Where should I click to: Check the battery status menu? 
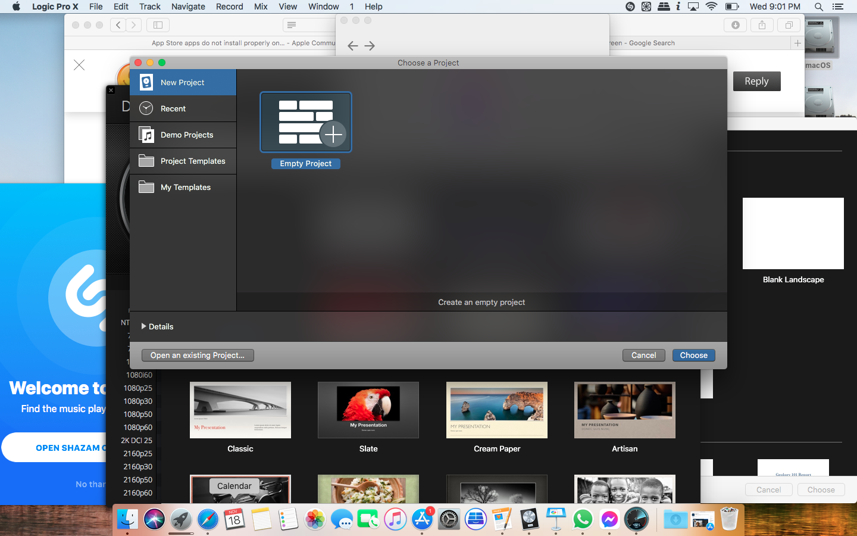click(732, 7)
